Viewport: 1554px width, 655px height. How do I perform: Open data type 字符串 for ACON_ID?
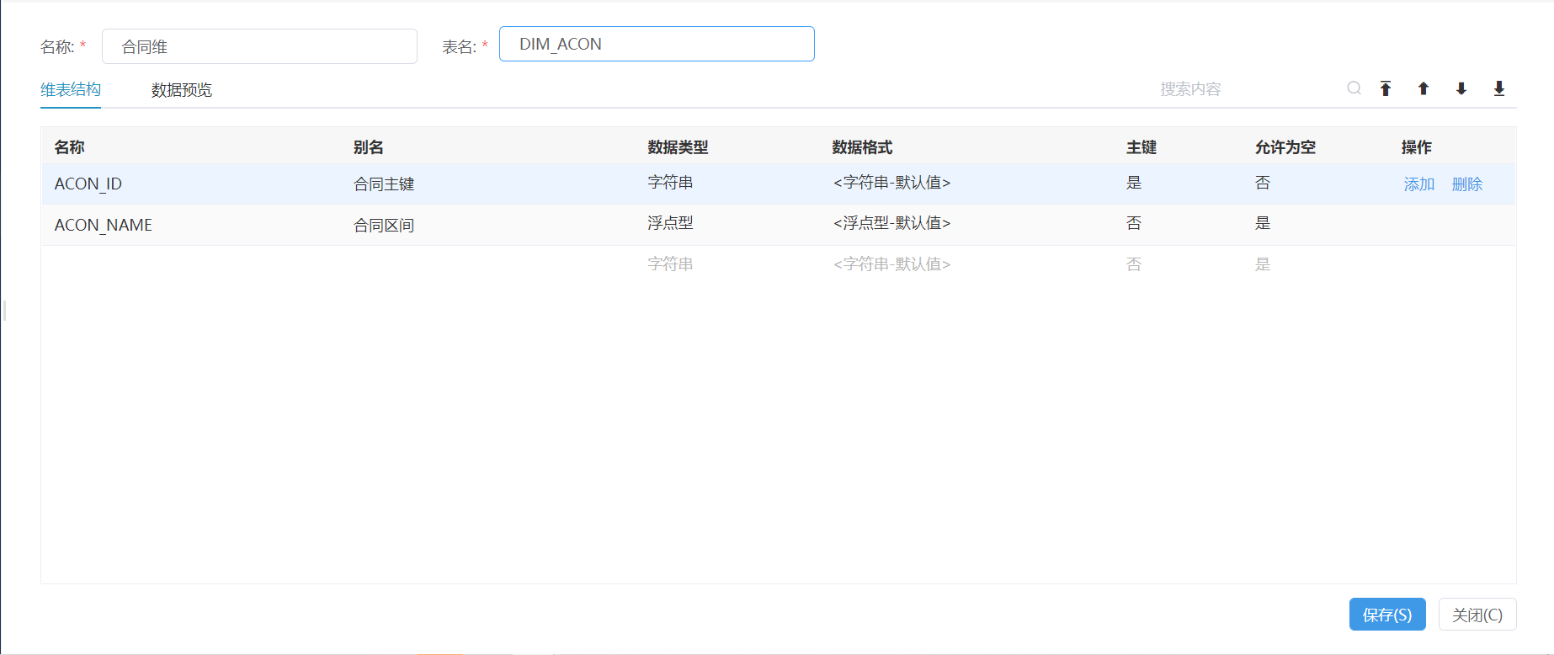pos(671,183)
